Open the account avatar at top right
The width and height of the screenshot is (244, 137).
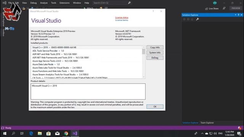click(215, 3)
